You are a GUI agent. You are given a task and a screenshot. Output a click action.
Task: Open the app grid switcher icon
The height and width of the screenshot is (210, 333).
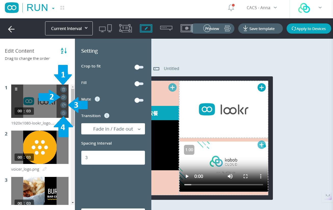click(62, 8)
